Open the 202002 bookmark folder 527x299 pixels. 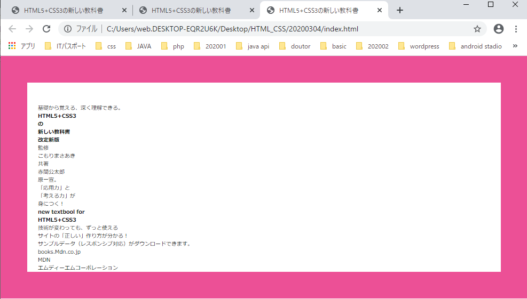coord(372,46)
